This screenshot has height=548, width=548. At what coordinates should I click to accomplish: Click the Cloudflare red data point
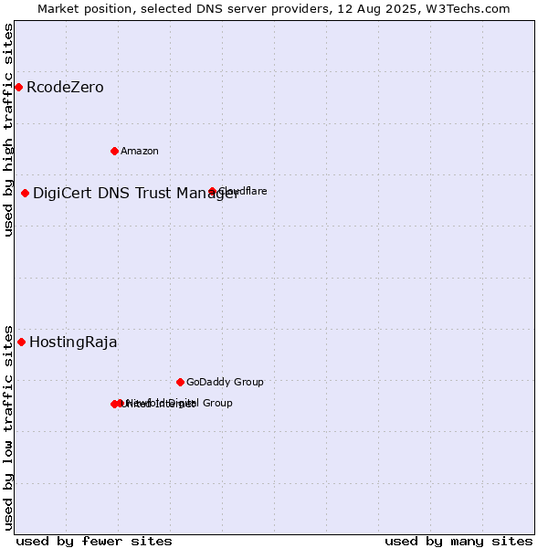coord(212,191)
